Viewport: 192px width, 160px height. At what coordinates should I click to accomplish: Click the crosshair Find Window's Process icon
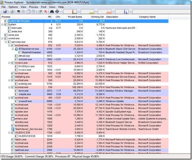click(57, 12)
